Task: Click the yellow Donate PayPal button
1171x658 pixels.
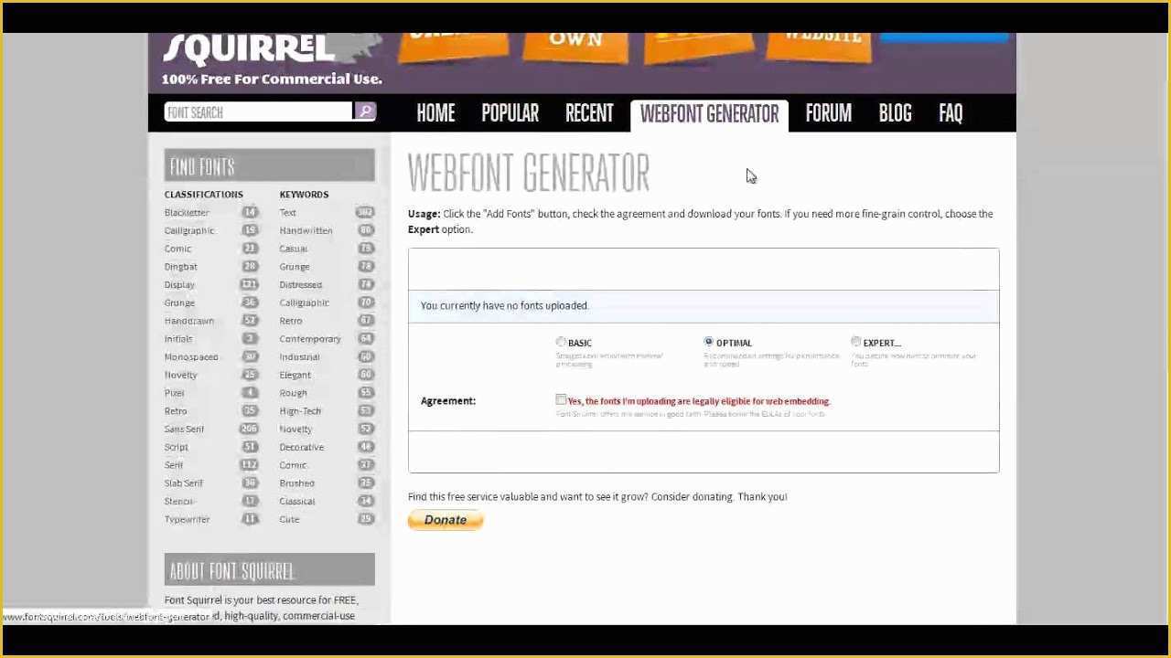Action: [446, 520]
